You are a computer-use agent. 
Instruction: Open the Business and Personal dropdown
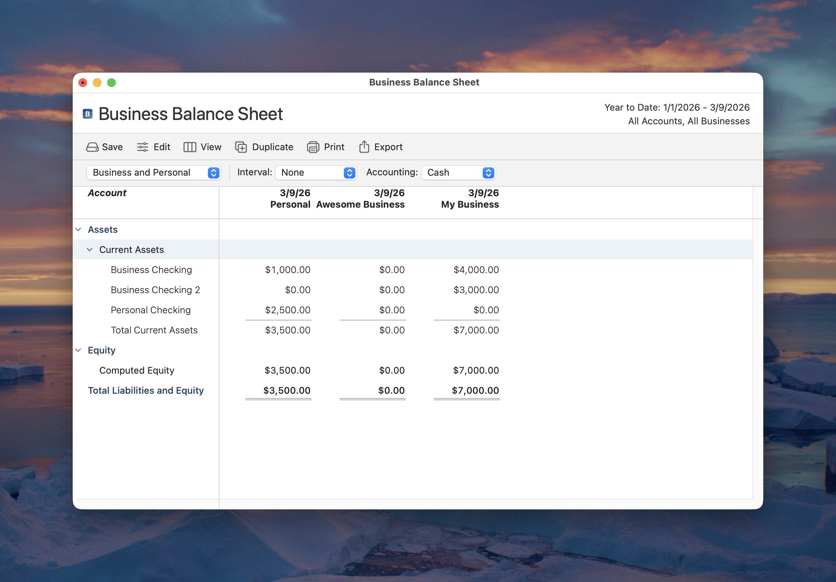(x=154, y=172)
